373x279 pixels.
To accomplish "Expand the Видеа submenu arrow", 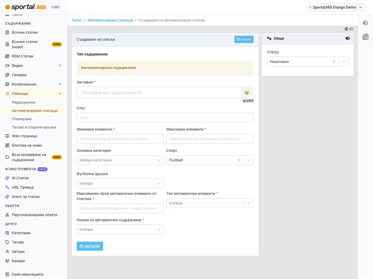I will click(x=60, y=66).
